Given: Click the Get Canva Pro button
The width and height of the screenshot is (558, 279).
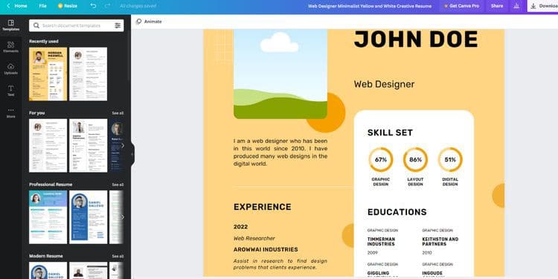Looking at the screenshot, I should click(461, 6).
